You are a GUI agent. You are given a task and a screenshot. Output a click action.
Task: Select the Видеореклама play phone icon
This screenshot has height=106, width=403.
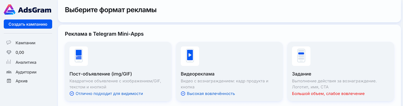click(190, 56)
